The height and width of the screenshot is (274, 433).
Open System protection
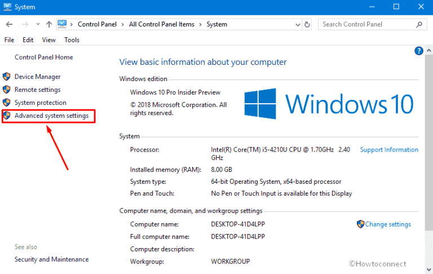pos(41,103)
